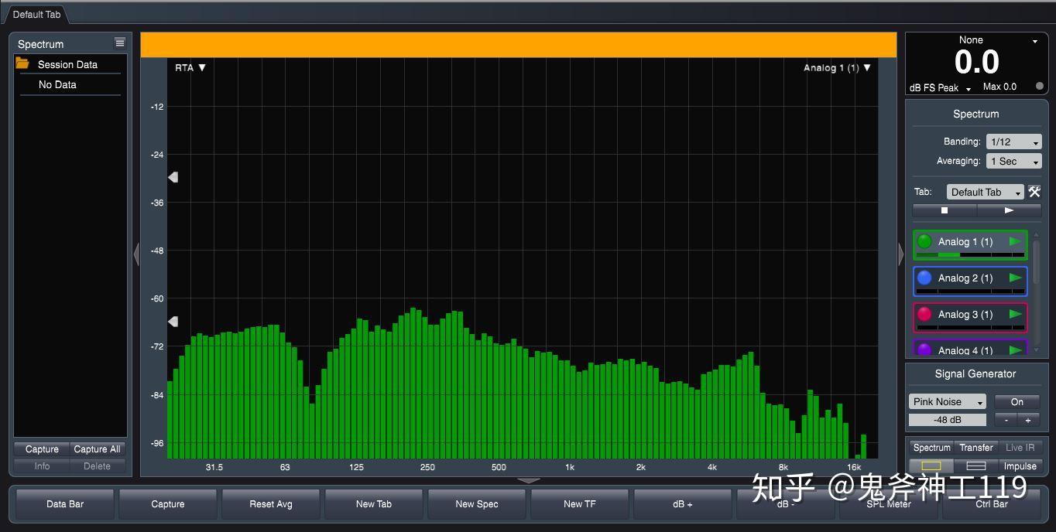Image resolution: width=1056 pixels, height=532 pixels.
Task: Open the Spectrum panel menu icon
Action: (119, 43)
